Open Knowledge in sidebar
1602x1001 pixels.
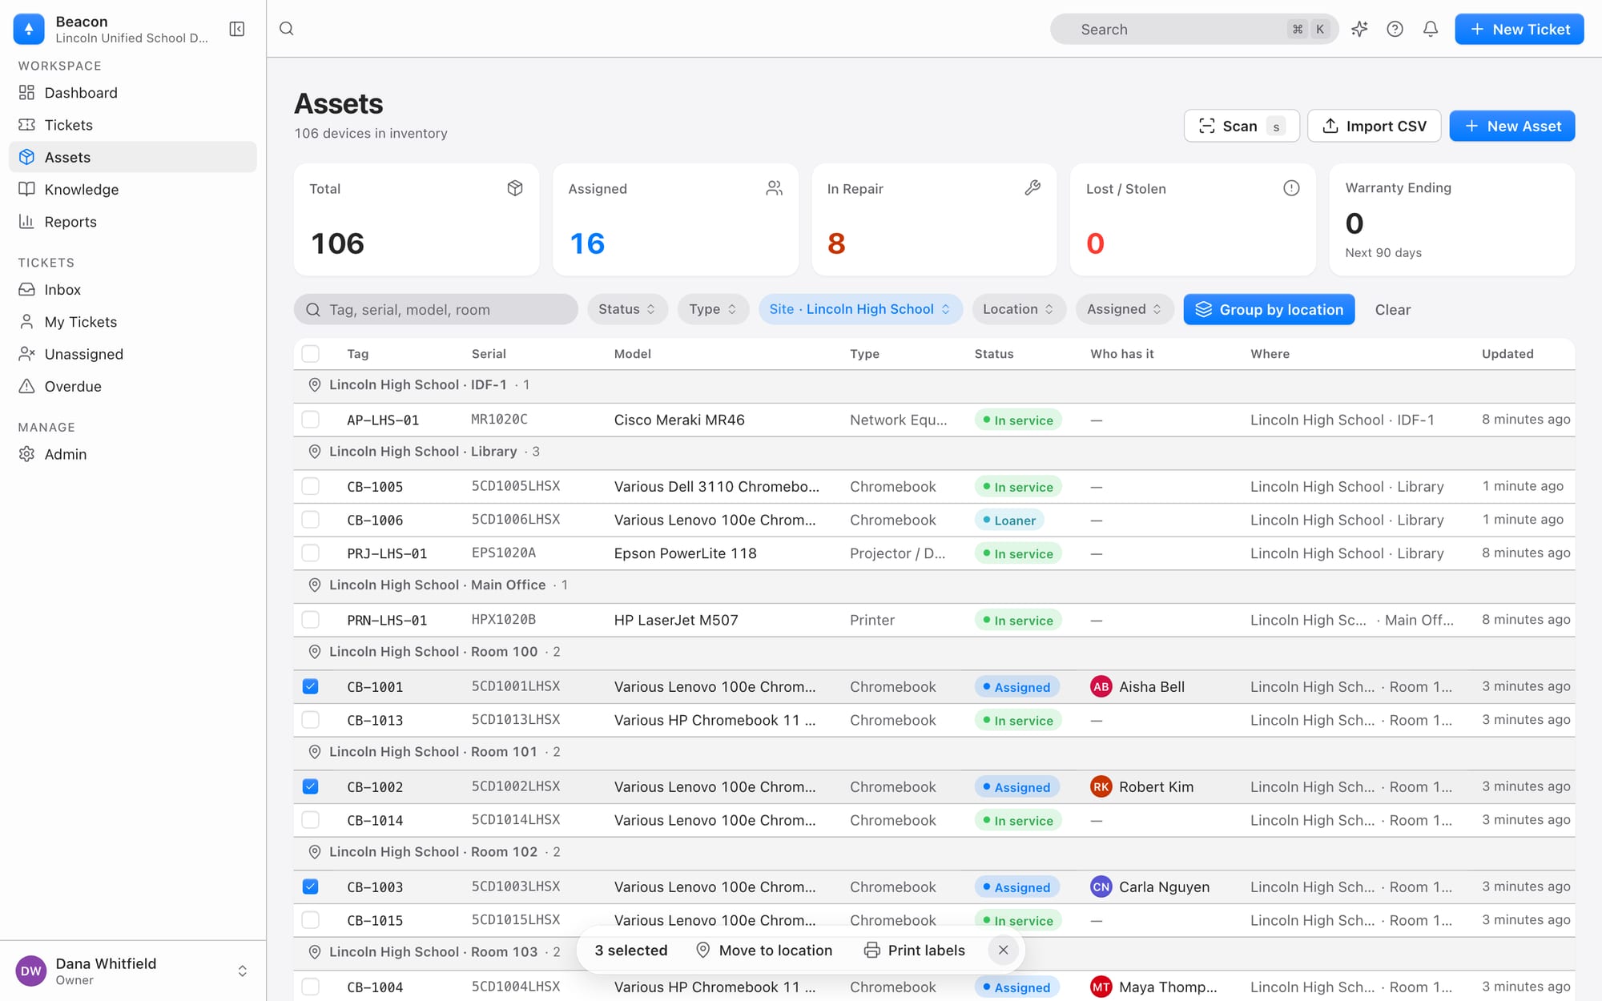click(133, 190)
